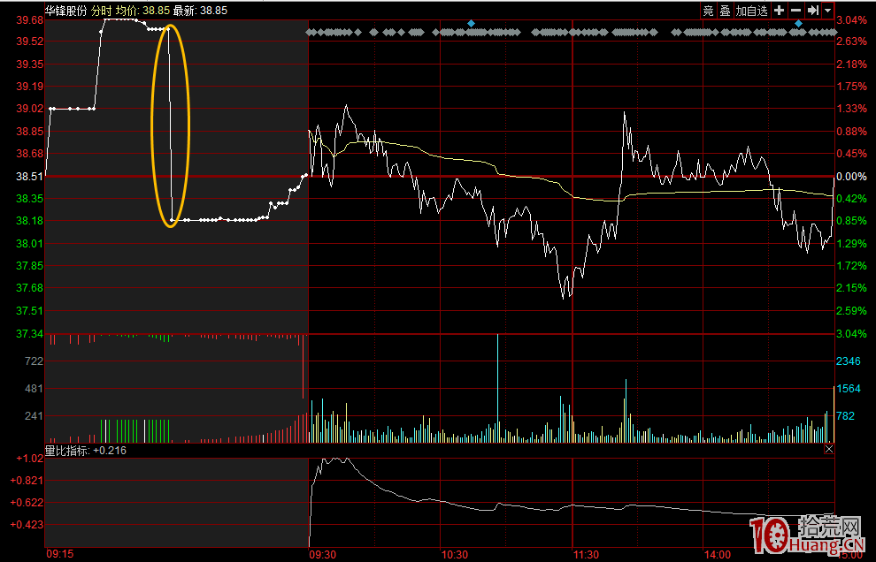Click the blue diamond marker near 14:40

[x=798, y=24]
